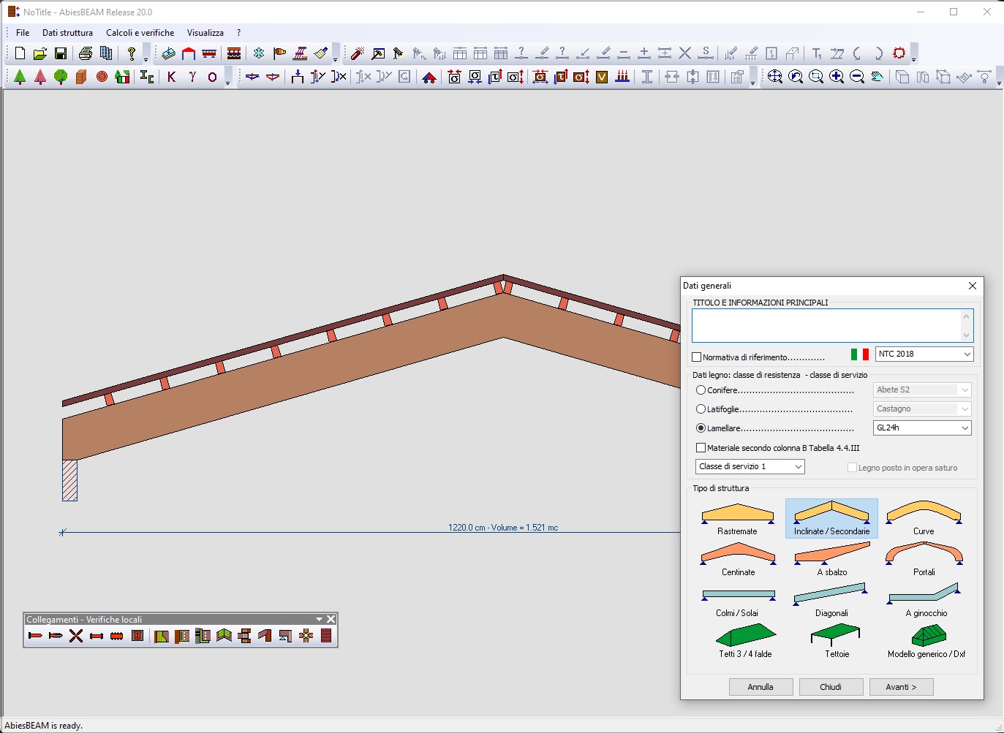The width and height of the screenshot is (1004, 733).
Task: Select the bolt connection icon in Collegamenti toolbar
Action: pyautogui.click(x=97, y=636)
